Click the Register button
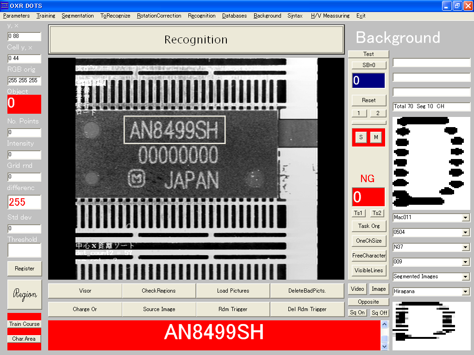Screen dimensions: 474x355 tap(25, 269)
